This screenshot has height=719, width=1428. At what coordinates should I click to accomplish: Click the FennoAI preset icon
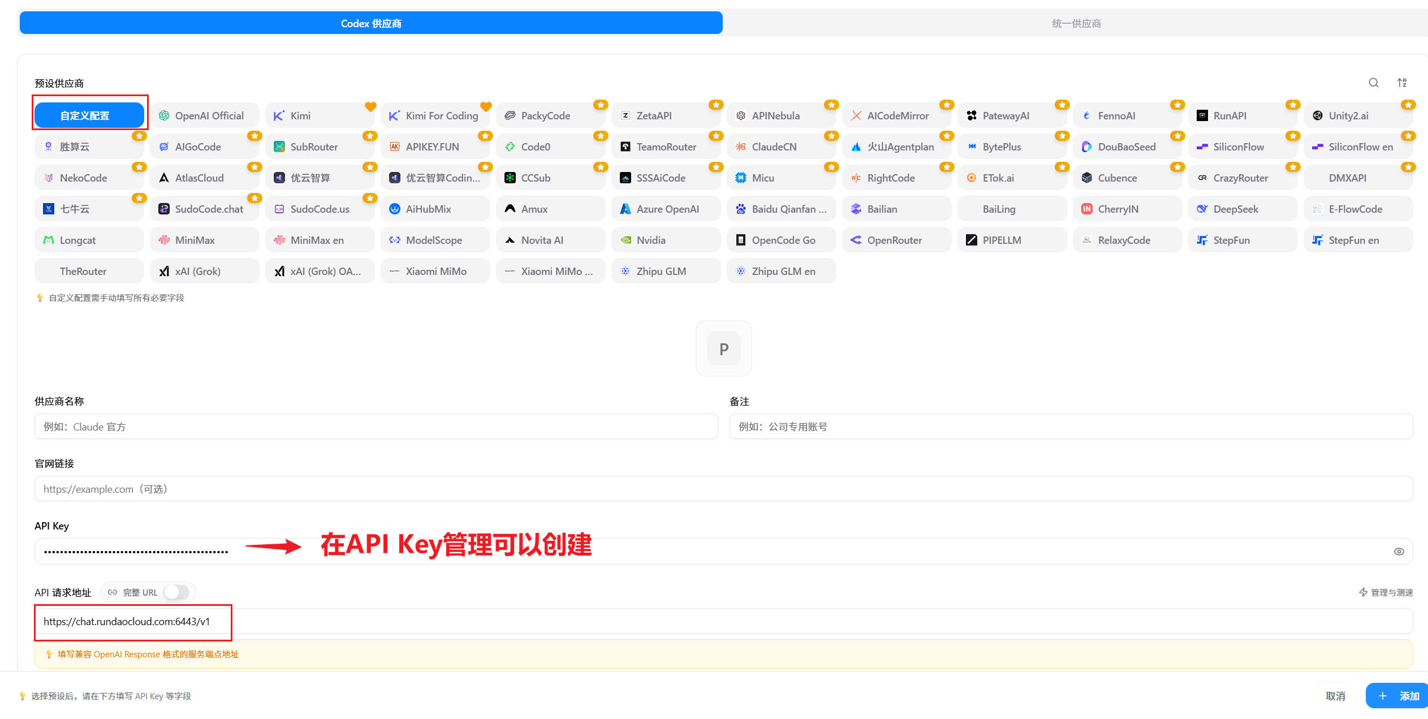click(1087, 115)
